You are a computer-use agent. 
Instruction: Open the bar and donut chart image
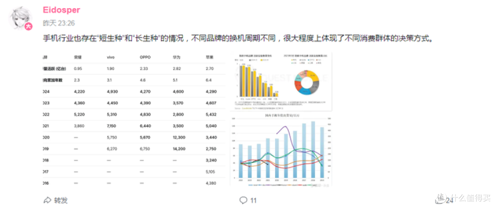coord(281,81)
